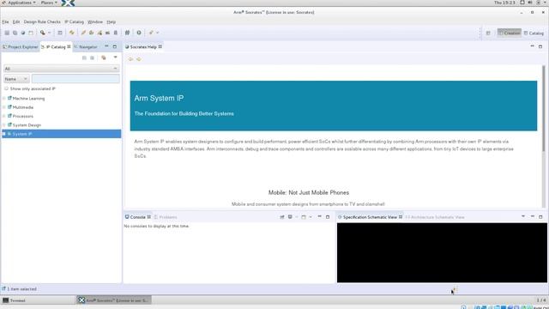This screenshot has height=309, width=549.
Task: Click Mobile: Not Just Mobile Phones heading
Action: pyautogui.click(x=309, y=192)
